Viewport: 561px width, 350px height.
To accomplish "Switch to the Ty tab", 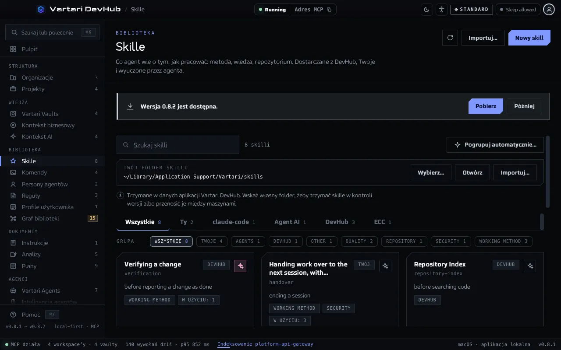I will 187,222.
